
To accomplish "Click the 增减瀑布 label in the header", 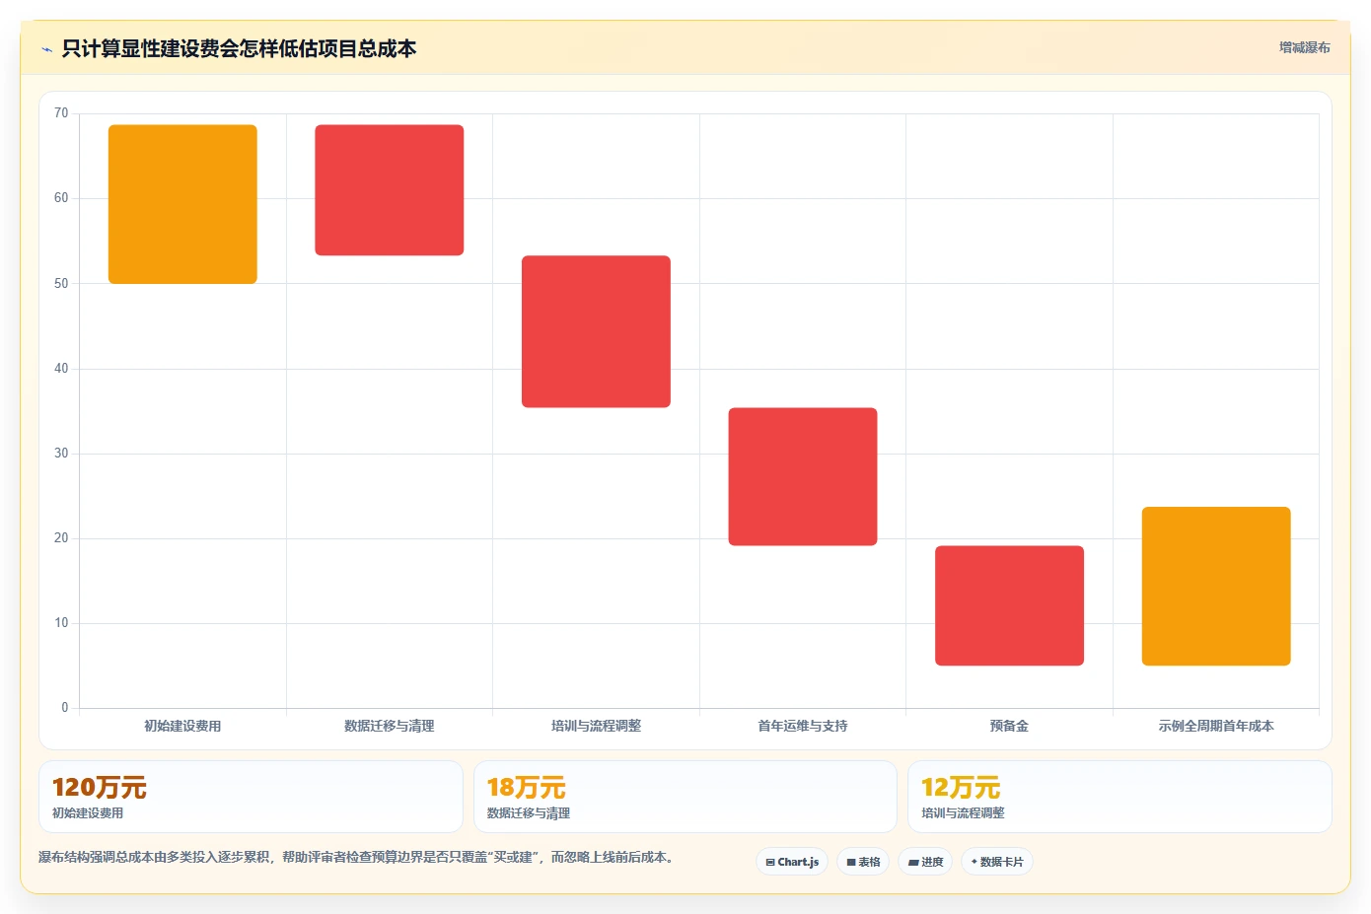I will (x=1304, y=47).
